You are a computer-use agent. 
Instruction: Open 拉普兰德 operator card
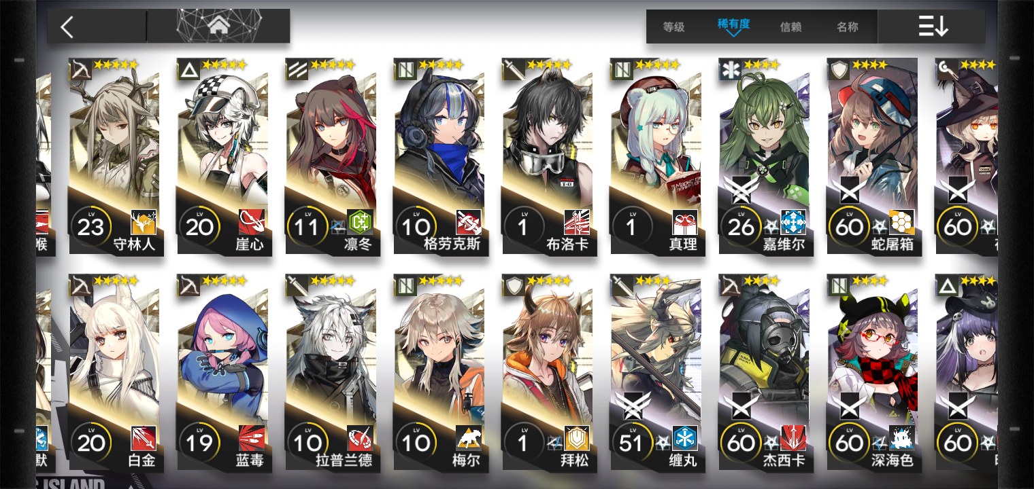pos(331,373)
